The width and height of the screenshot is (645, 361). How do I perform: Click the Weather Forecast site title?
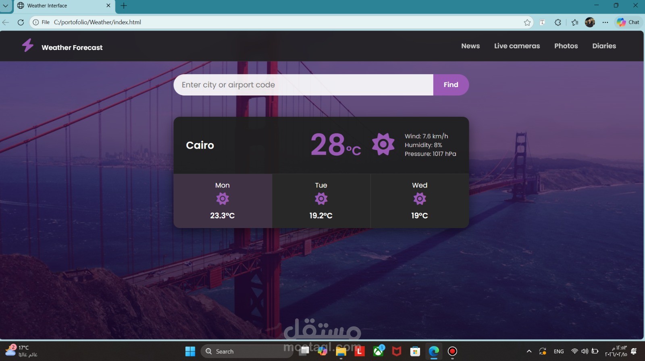point(72,48)
